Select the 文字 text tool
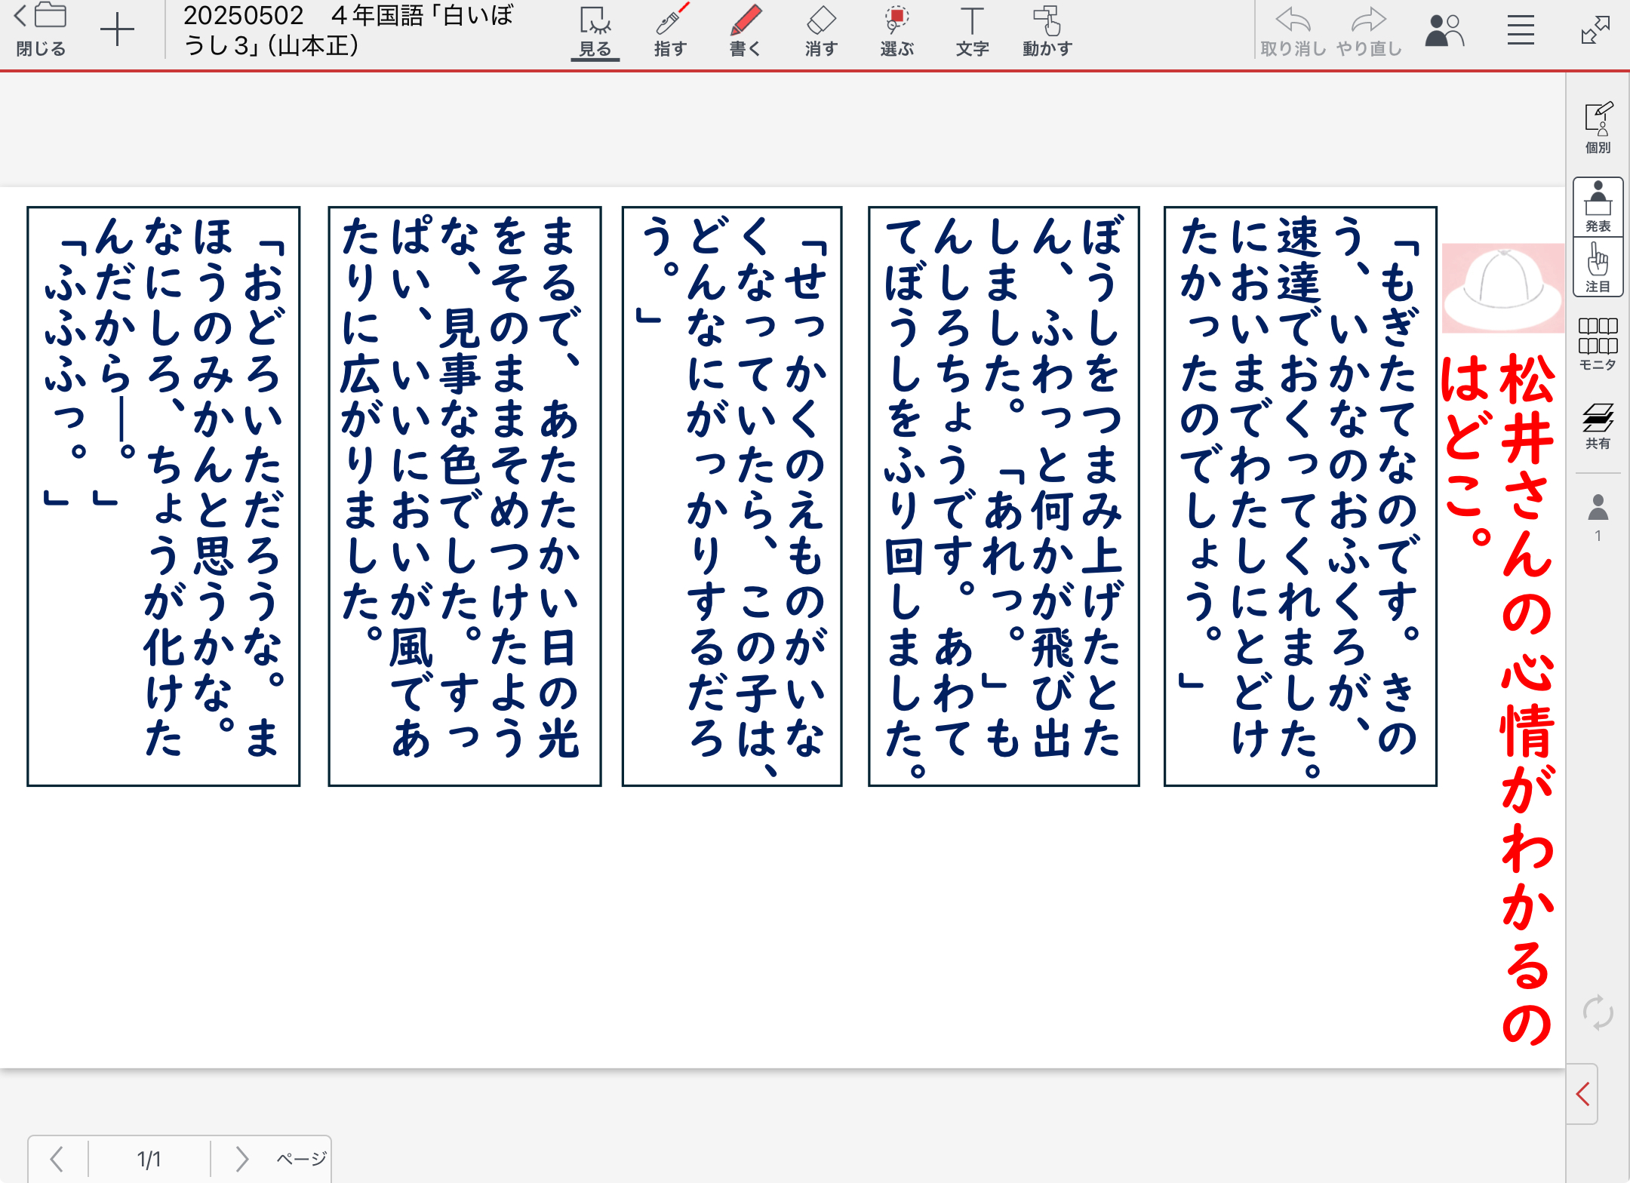 pos(972,32)
